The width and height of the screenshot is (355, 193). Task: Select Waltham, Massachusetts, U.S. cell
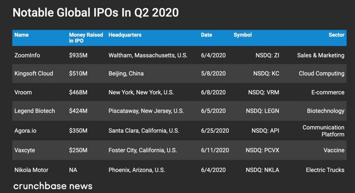148,55
